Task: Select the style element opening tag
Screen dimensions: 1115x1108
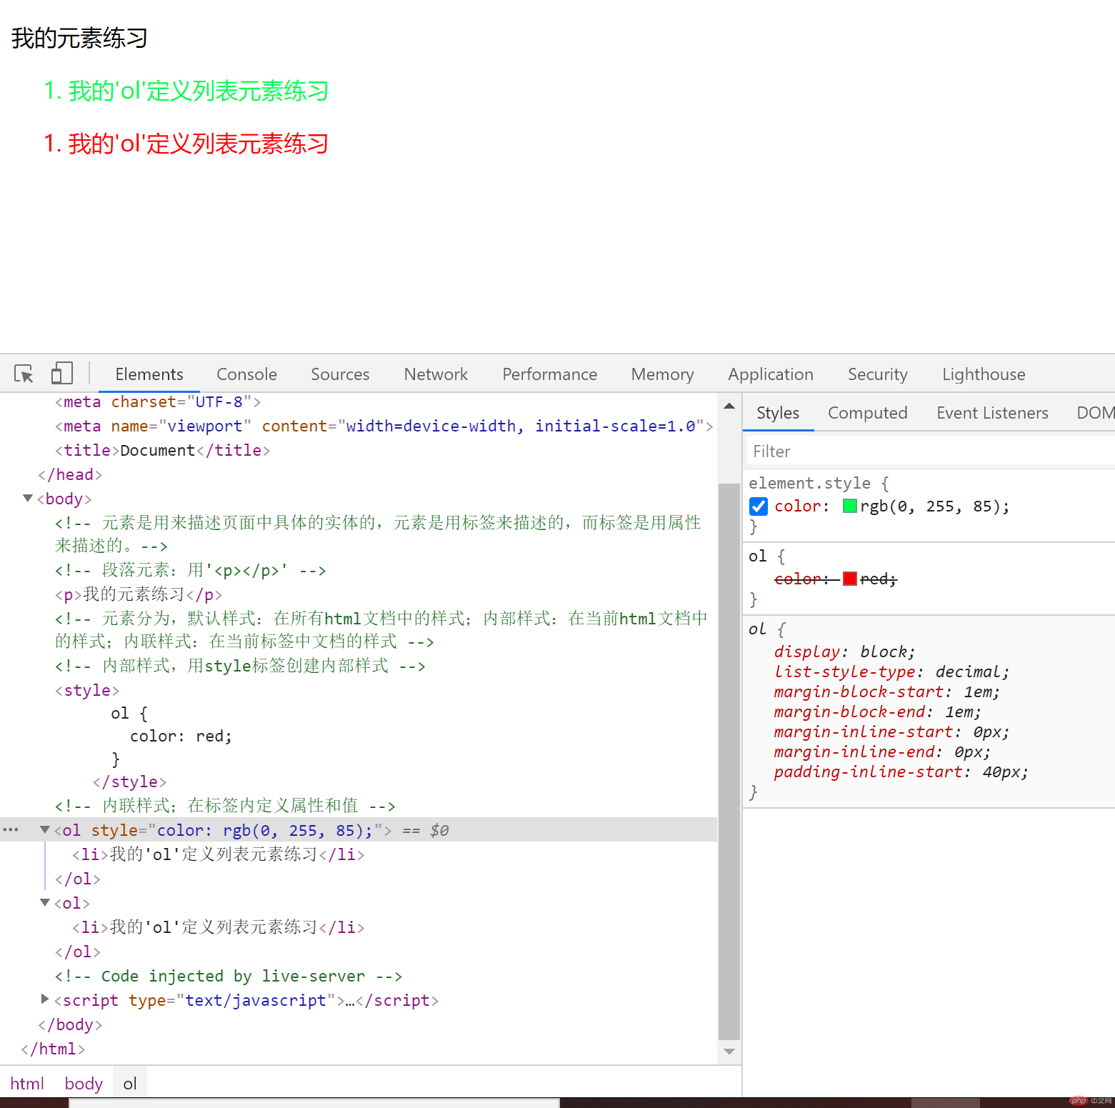Action: (87, 690)
